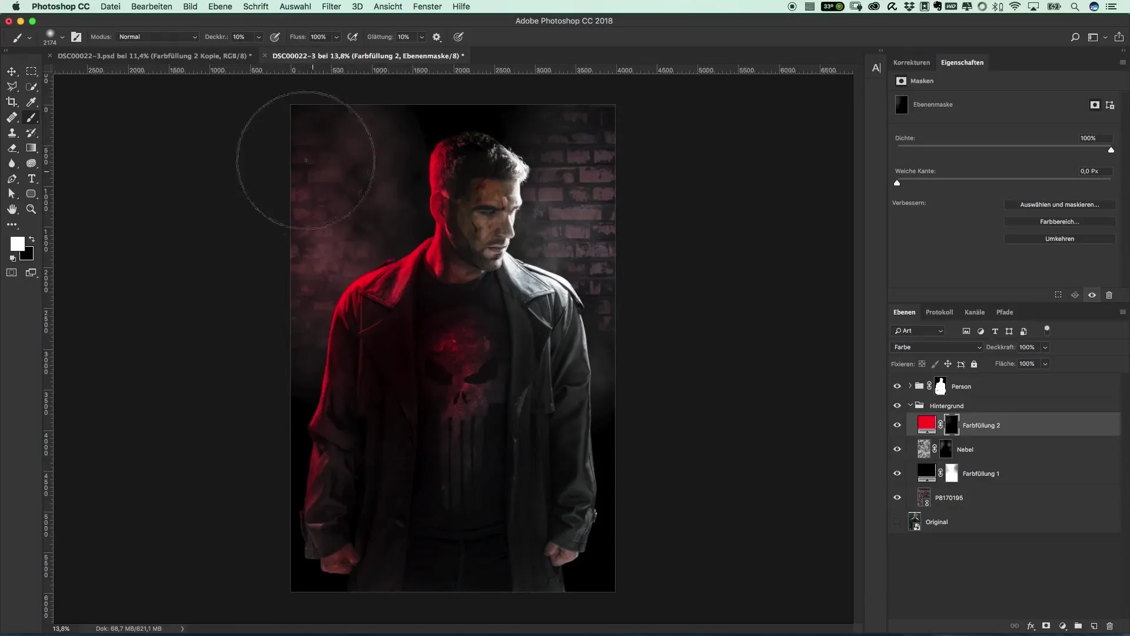Click the Weiche Kante value field
Image resolution: width=1130 pixels, height=636 pixels.
[1095, 171]
